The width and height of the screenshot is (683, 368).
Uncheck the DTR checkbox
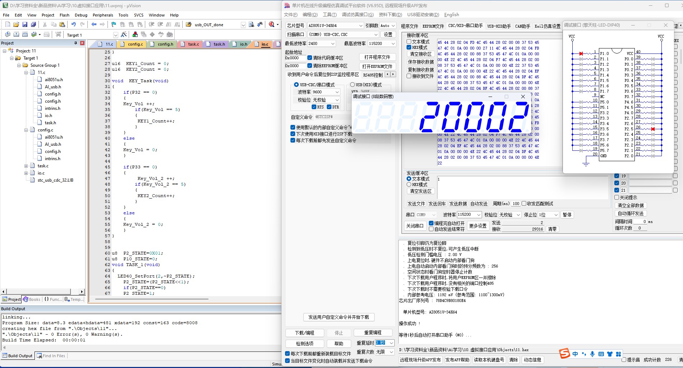coord(329,107)
